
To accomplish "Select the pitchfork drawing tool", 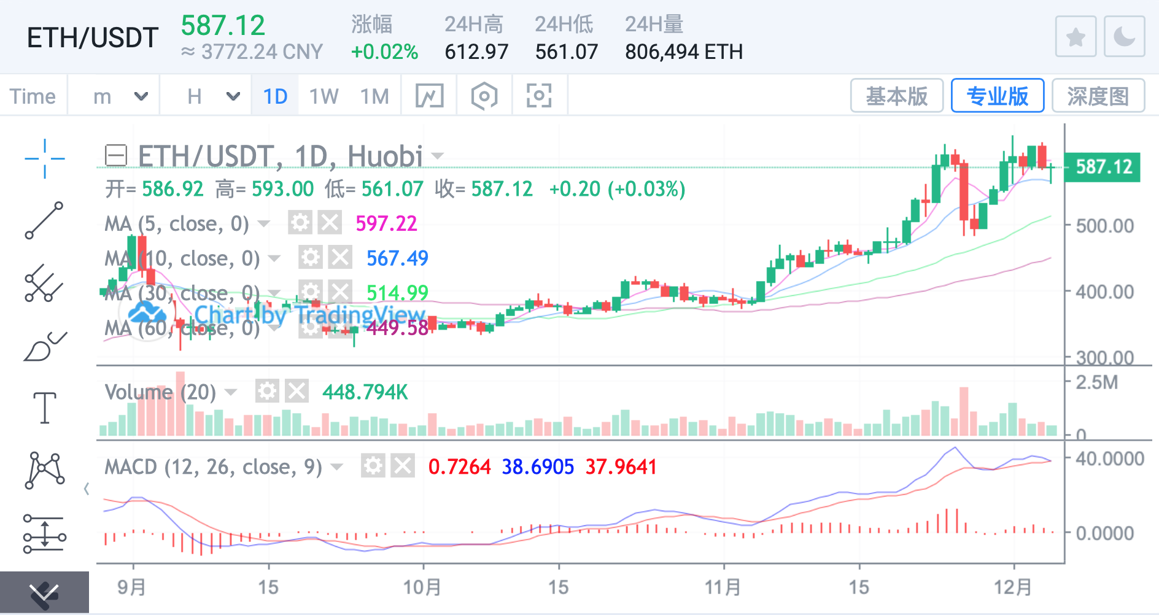I will click(44, 284).
